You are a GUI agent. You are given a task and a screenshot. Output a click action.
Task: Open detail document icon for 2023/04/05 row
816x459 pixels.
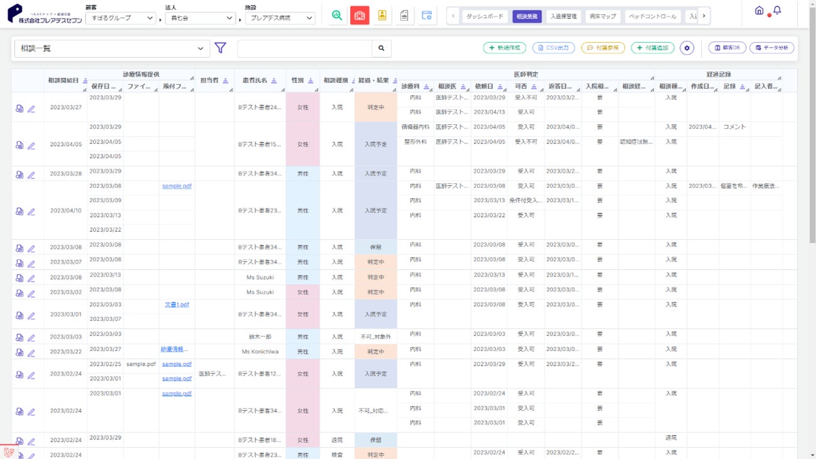19,145
